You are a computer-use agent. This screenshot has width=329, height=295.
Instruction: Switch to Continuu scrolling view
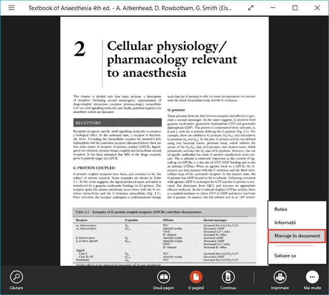228,277
